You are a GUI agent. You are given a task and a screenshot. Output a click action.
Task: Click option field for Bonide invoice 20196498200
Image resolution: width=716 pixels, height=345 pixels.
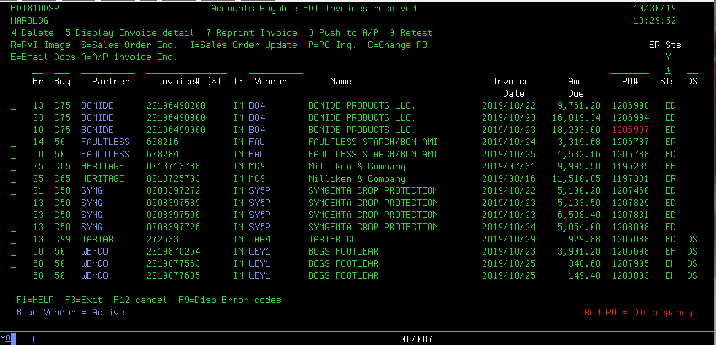tap(14, 106)
